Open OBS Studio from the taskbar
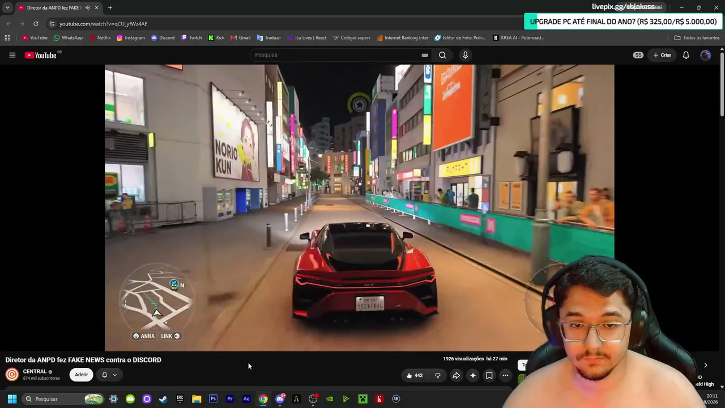Image resolution: width=725 pixels, height=408 pixels. [x=313, y=399]
